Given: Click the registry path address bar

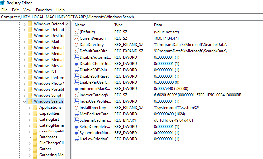Looking at the screenshot, I should point(131,17).
